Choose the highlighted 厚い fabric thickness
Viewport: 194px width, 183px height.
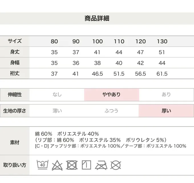[166, 111]
